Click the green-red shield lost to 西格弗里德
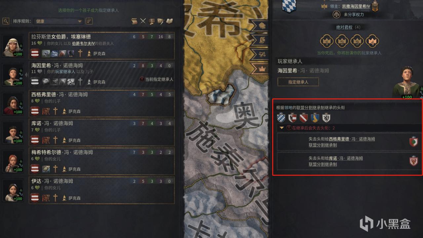This screenshot has height=238, width=423. tap(414, 142)
